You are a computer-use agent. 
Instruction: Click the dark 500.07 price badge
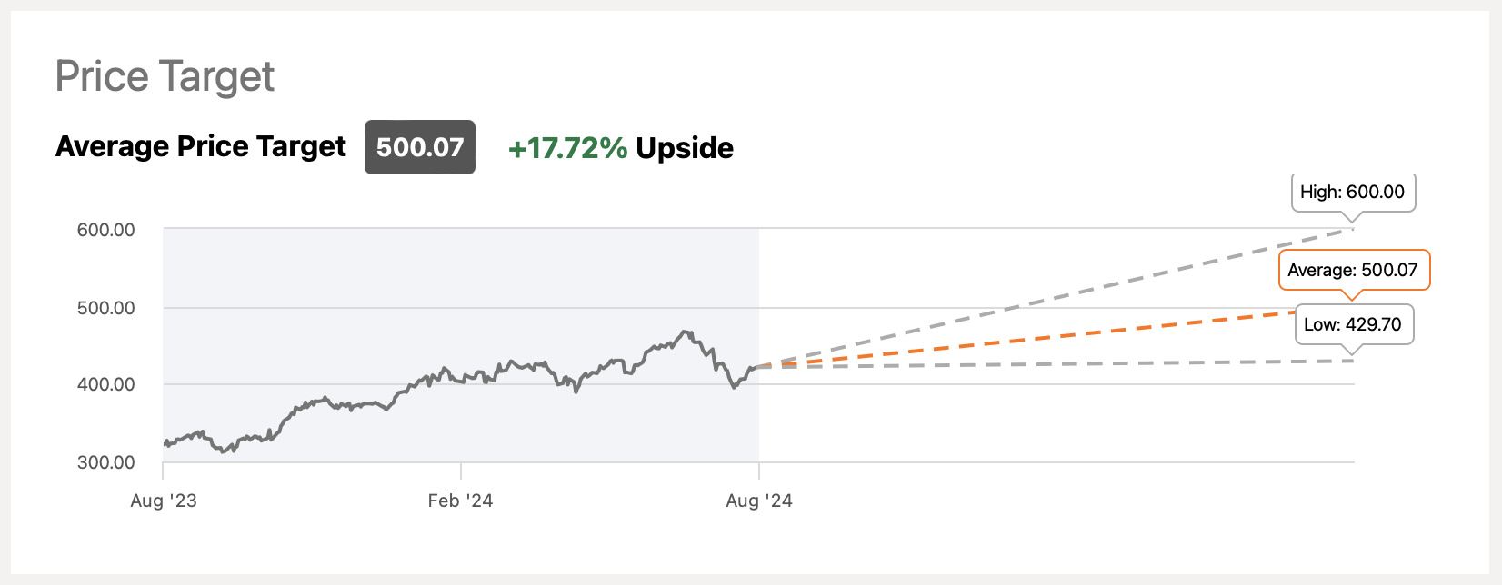pos(419,147)
